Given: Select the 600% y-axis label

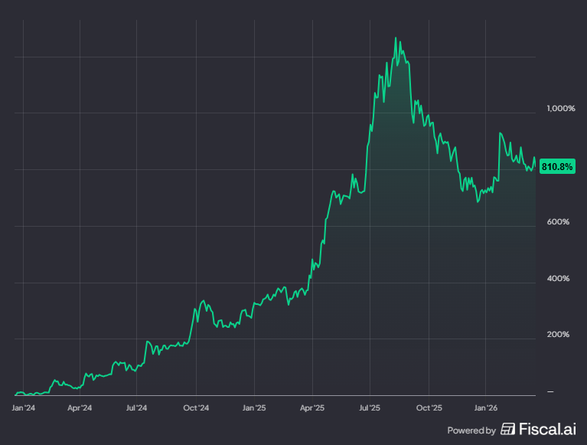Looking at the screenshot, I should 558,222.
